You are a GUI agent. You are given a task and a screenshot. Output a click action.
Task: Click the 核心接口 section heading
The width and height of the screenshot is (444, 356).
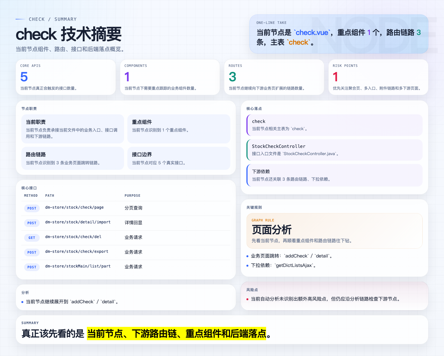click(29, 188)
